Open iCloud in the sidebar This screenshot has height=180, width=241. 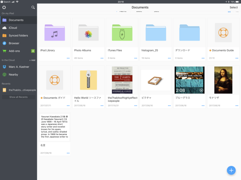pyautogui.click(x=13, y=28)
